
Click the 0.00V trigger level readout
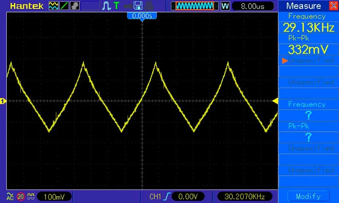[188, 196]
